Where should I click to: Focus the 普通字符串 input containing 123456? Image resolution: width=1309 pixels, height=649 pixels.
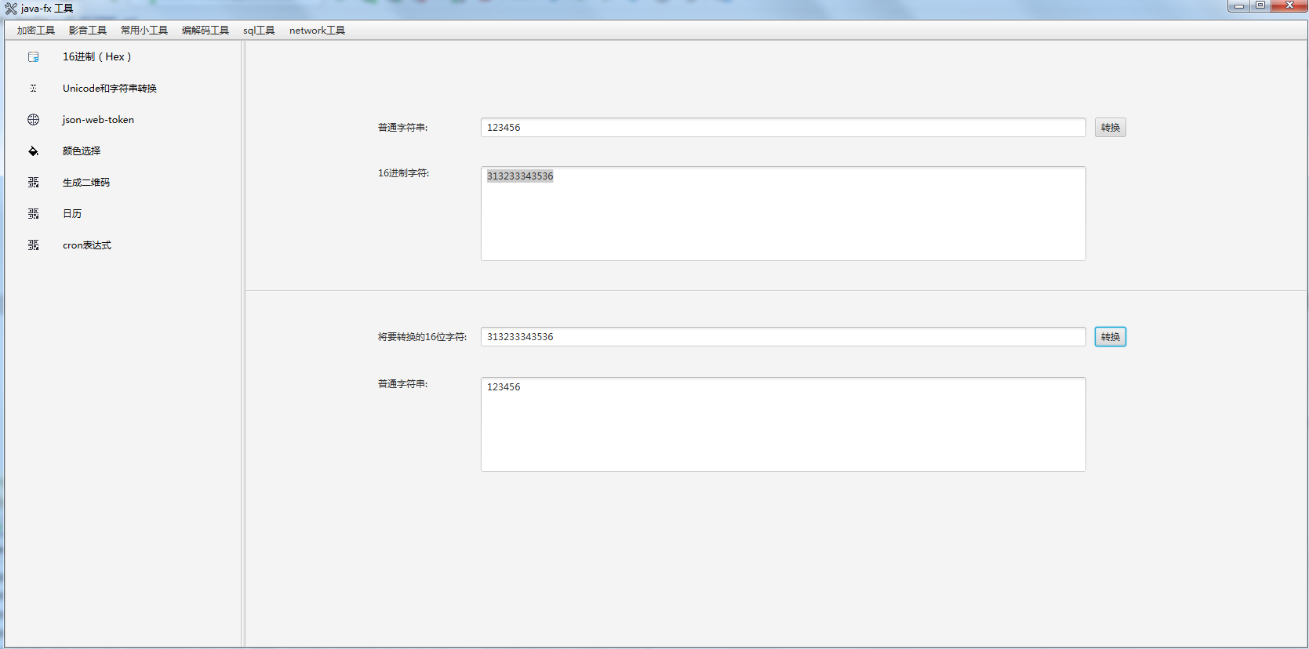click(783, 128)
